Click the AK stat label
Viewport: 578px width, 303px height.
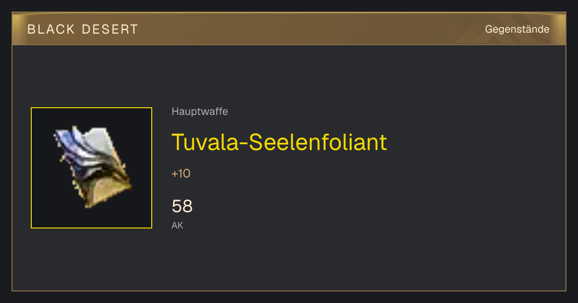tap(177, 225)
